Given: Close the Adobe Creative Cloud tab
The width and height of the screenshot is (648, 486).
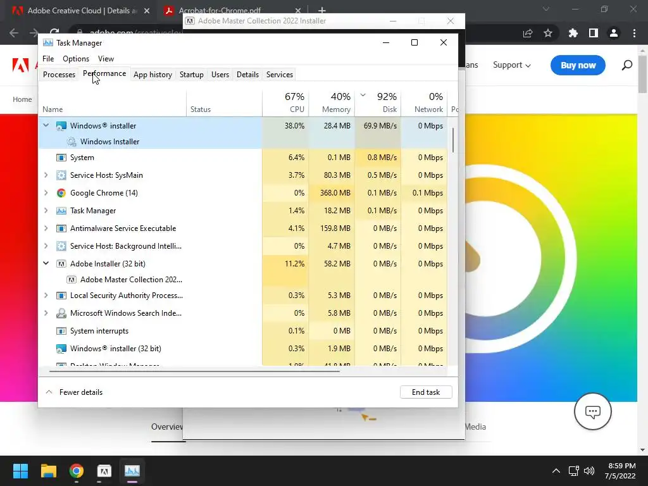Looking at the screenshot, I should (147, 11).
